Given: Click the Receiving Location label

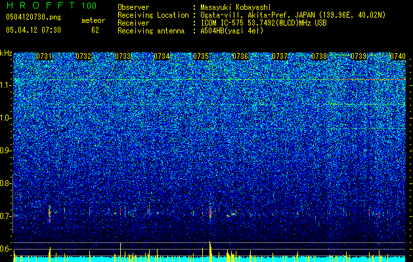Looking at the screenshot, I should pyautogui.click(x=153, y=15).
